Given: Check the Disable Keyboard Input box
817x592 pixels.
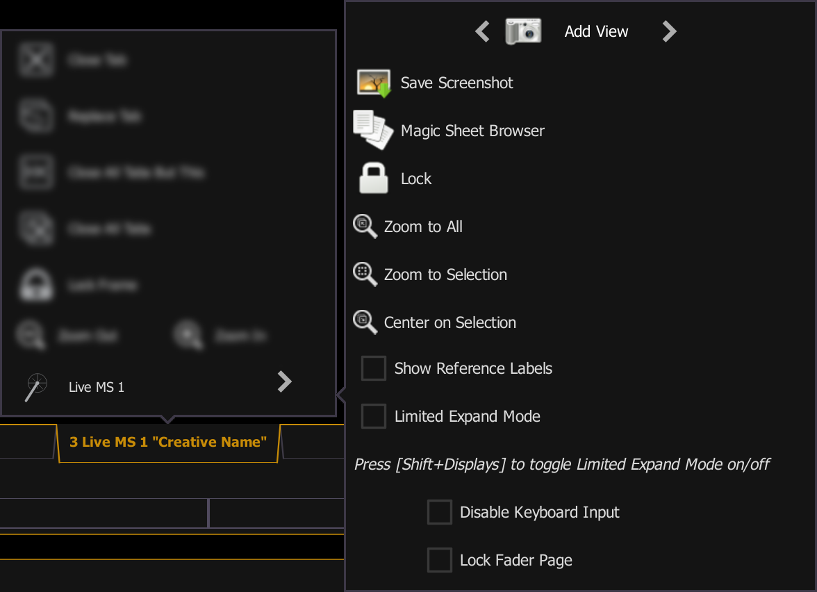Looking at the screenshot, I should (439, 512).
